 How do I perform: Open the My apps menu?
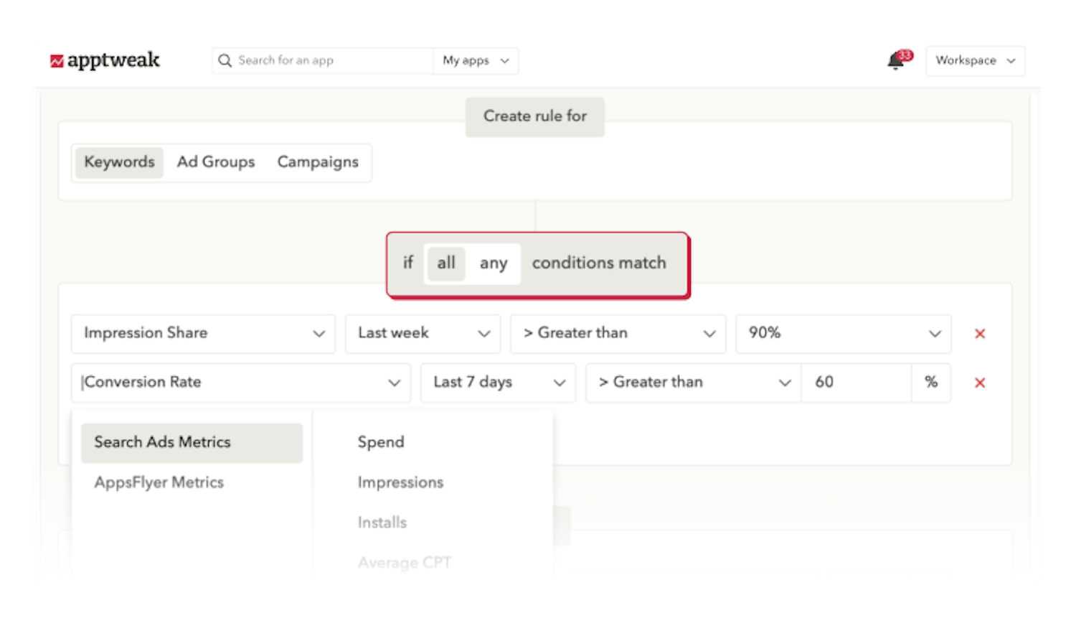475,60
